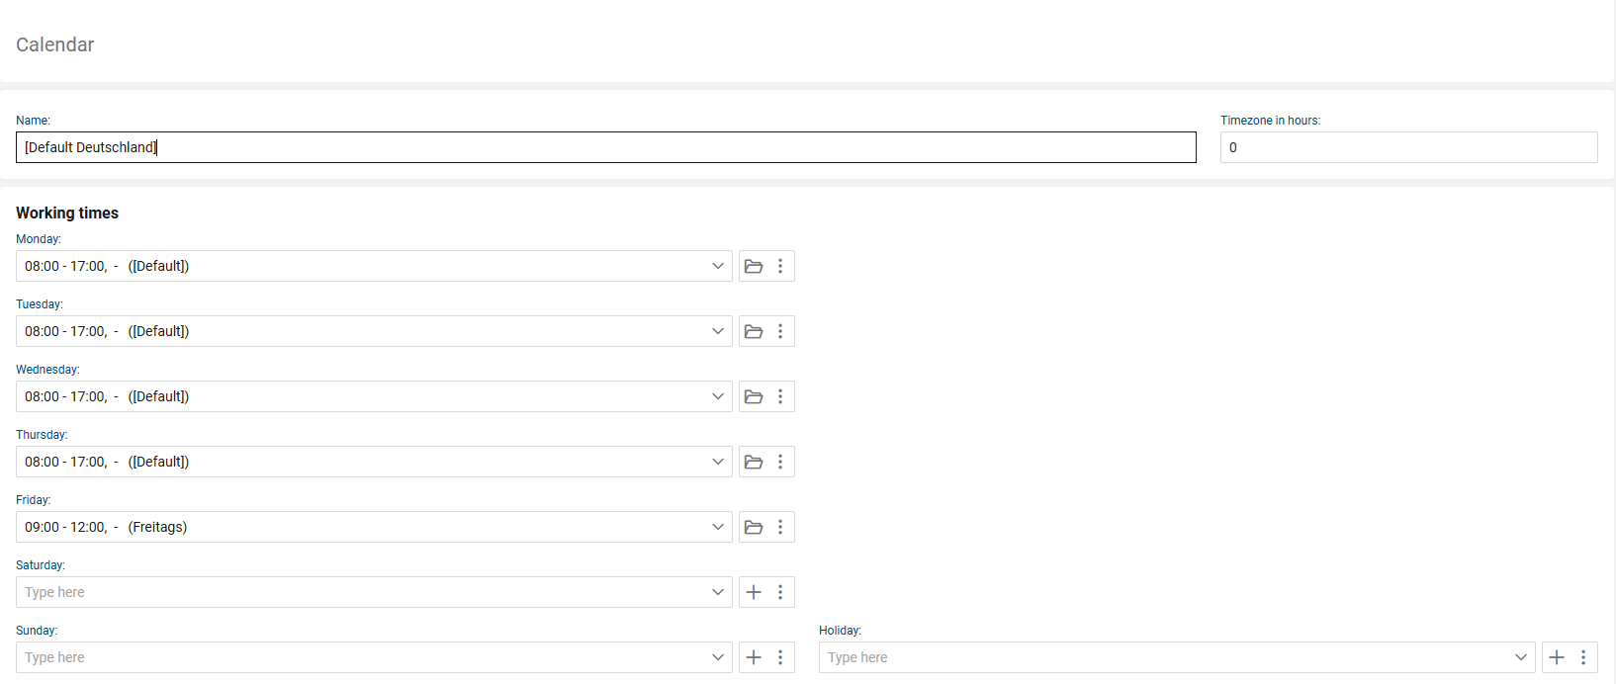
Task: Click the Timezone in hours: label
Action: tap(1270, 121)
